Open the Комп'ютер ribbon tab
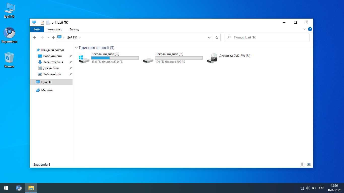Image resolution: width=344 pixels, height=193 pixels. [x=55, y=29]
